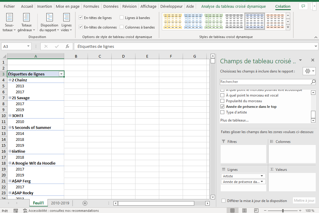Click the cancel entry X icon

[x=46, y=46]
